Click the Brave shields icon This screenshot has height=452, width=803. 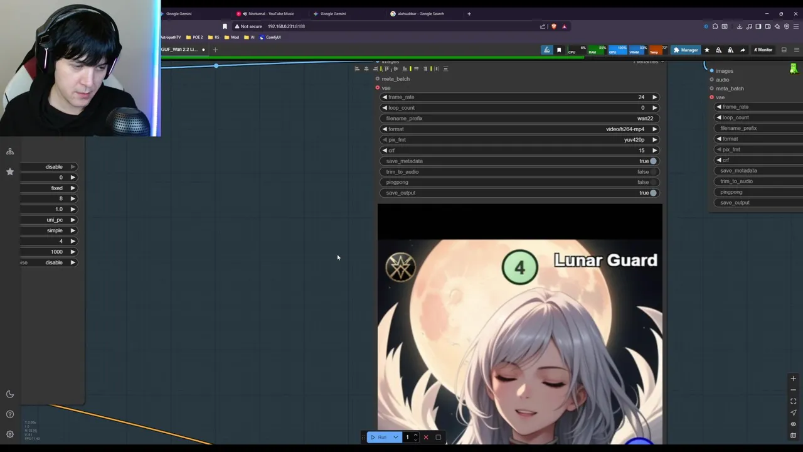[553, 26]
